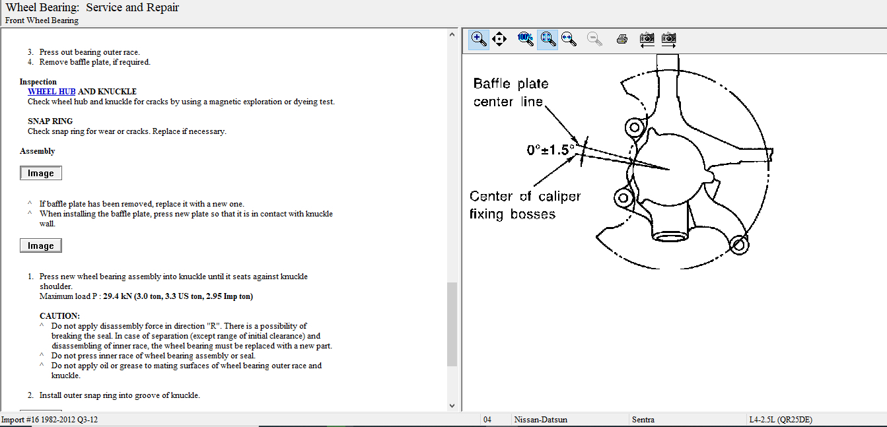This screenshot has width=887, height=427.
Task: Click 'Install outer snap ring into groove' step
Action: click(x=120, y=395)
